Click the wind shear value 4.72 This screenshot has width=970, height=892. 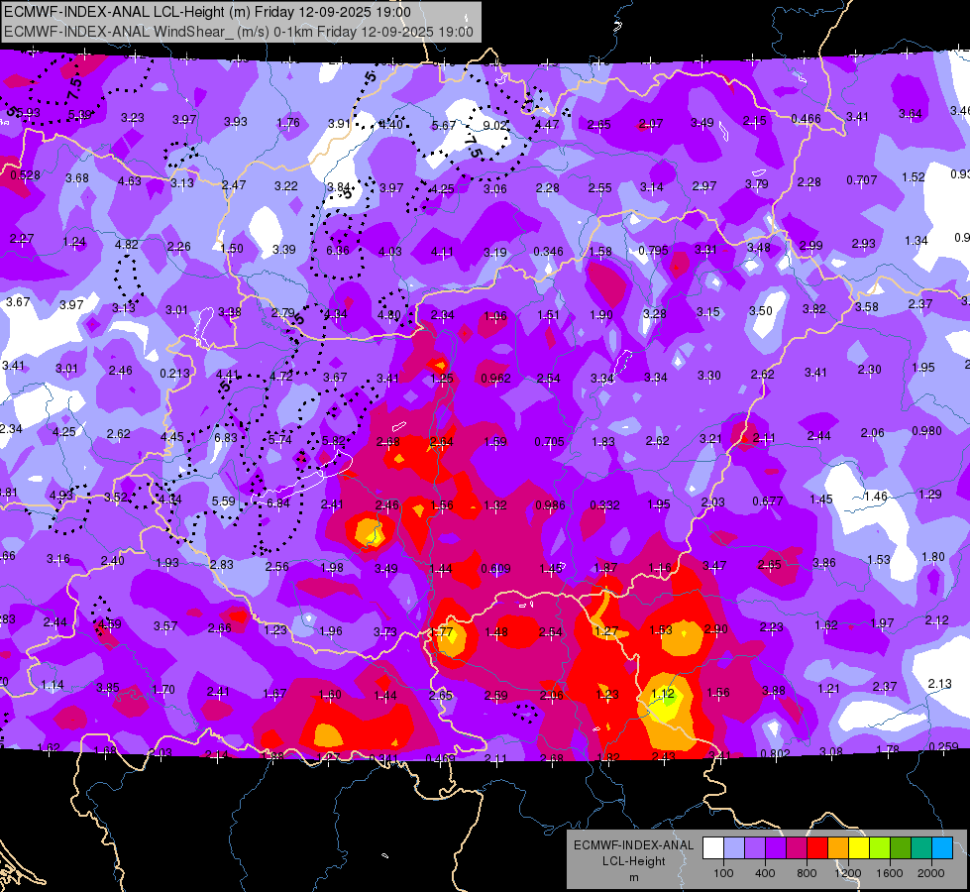pyautogui.click(x=280, y=375)
